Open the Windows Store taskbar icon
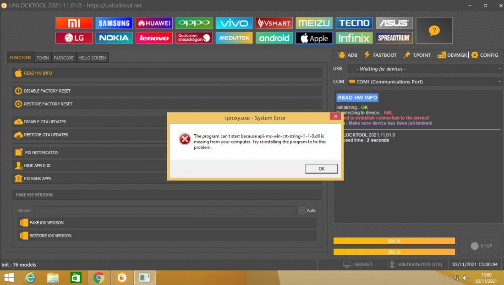The height and width of the screenshot is (285, 504). pos(76,278)
